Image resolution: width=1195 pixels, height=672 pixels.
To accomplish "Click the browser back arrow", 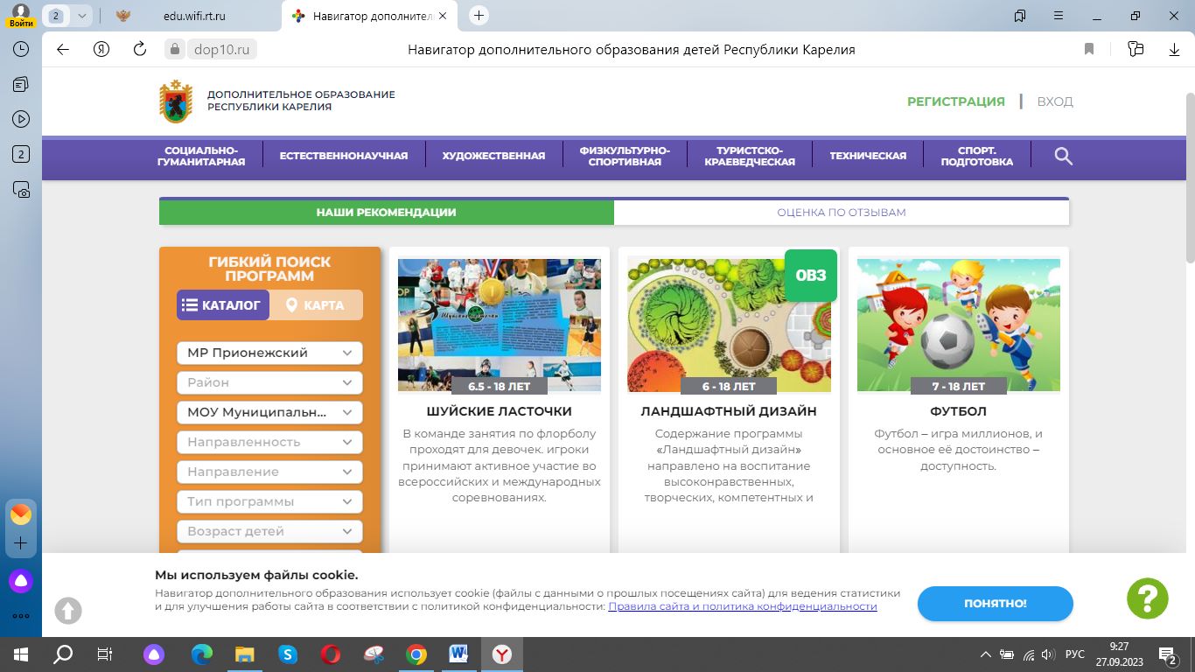I will pos(63,50).
